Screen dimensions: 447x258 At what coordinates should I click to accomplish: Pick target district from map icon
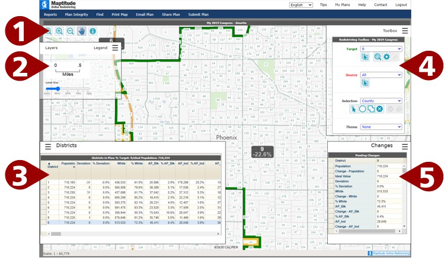tap(365, 57)
